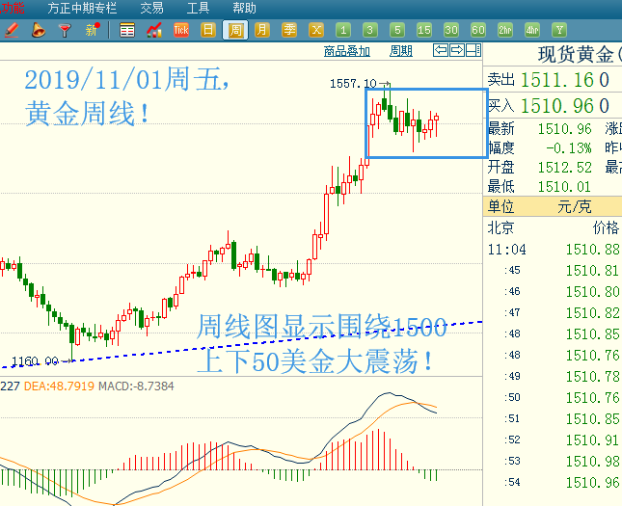Toggle the split window layout icon
Image resolution: width=622 pixels, height=506 pixels.
coord(473,50)
